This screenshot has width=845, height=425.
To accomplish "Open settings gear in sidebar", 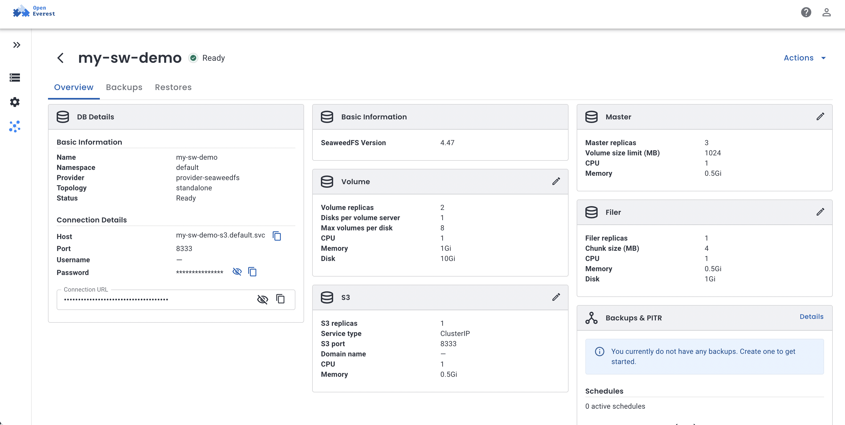I will (x=15, y=102).
